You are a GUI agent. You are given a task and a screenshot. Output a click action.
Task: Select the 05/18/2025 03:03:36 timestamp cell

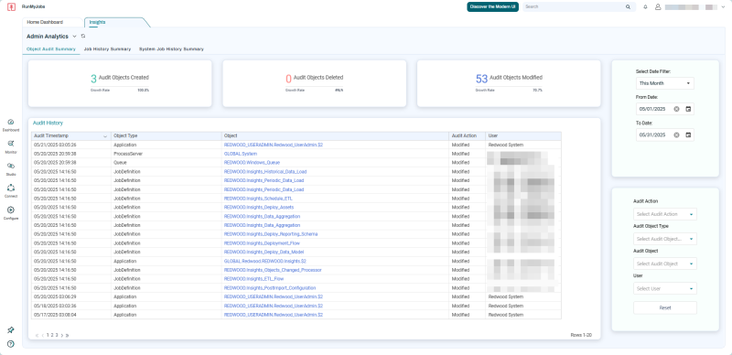(x=71, y=306)
